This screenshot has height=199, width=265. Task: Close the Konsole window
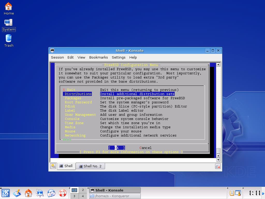(x=218, y=51)
